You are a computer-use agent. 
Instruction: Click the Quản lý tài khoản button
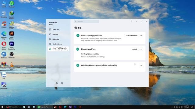(x=132, y=35)
